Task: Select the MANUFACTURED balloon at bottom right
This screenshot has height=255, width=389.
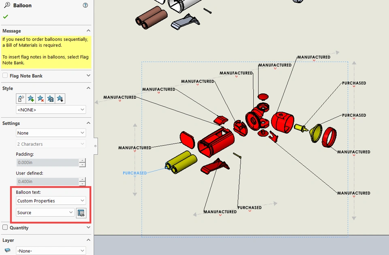Action: coord(353,193)
